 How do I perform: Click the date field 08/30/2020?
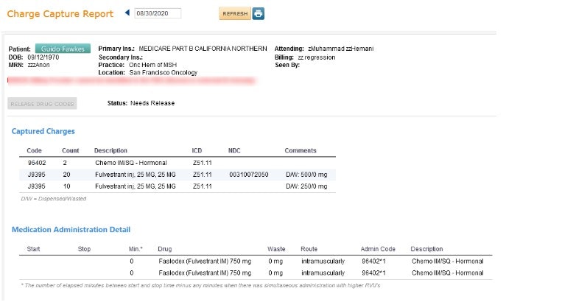click(x=158, y=13)
